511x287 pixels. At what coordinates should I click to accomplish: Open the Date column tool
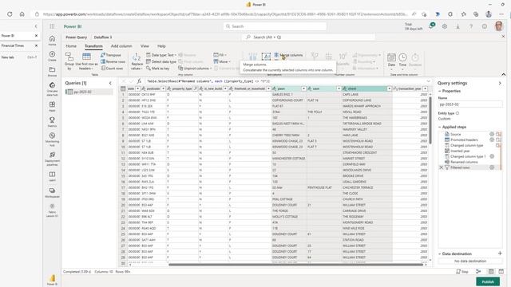pyautogui.click(x=391, y=61)
